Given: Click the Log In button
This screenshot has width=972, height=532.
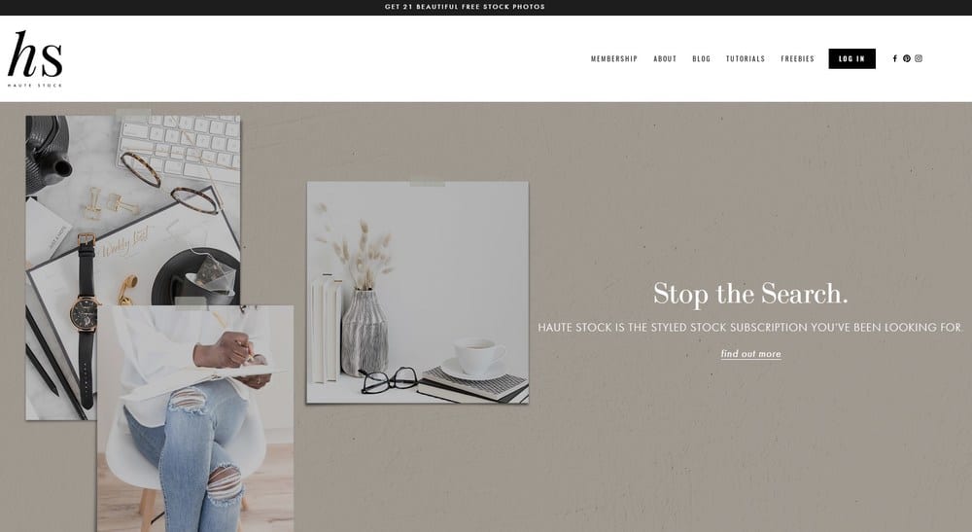Looking at the screenshot, I should tap(851, 59).
